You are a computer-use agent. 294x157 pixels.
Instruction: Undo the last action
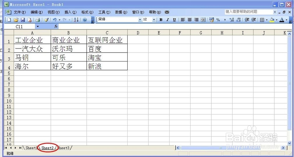[x=55, y=20]
